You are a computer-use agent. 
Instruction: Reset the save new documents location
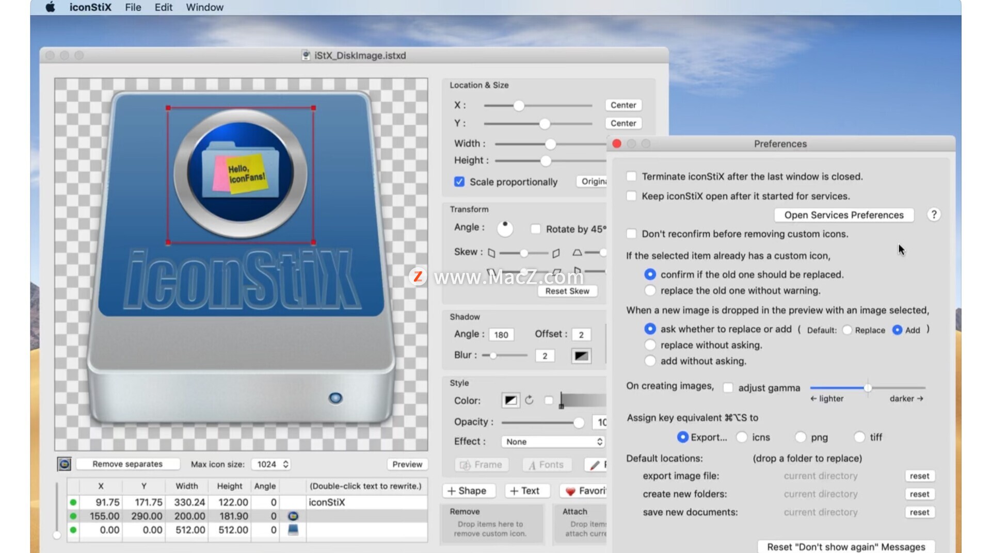click(x=919, y=512)
